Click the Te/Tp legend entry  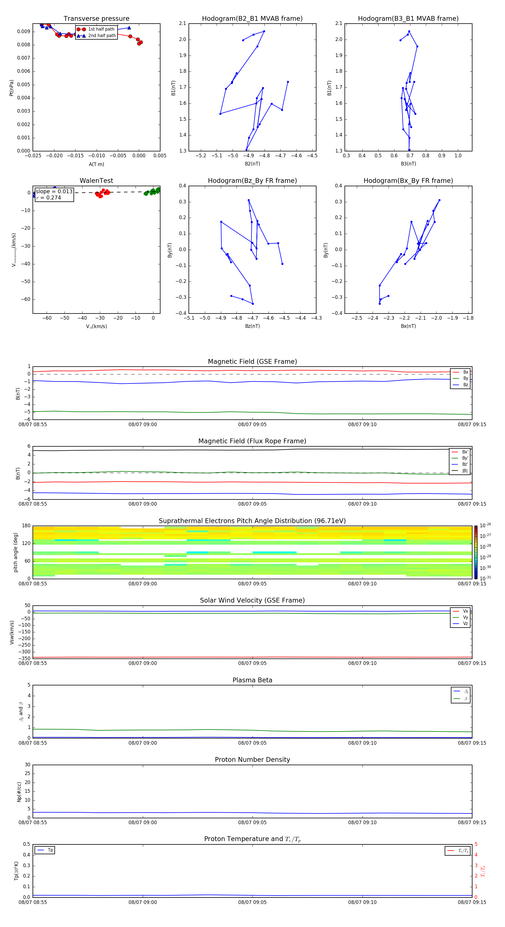tap(458, 851)
